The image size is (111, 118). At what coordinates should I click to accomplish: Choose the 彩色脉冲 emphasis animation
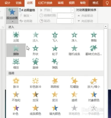pyautogui.click(x=35, y=83)
